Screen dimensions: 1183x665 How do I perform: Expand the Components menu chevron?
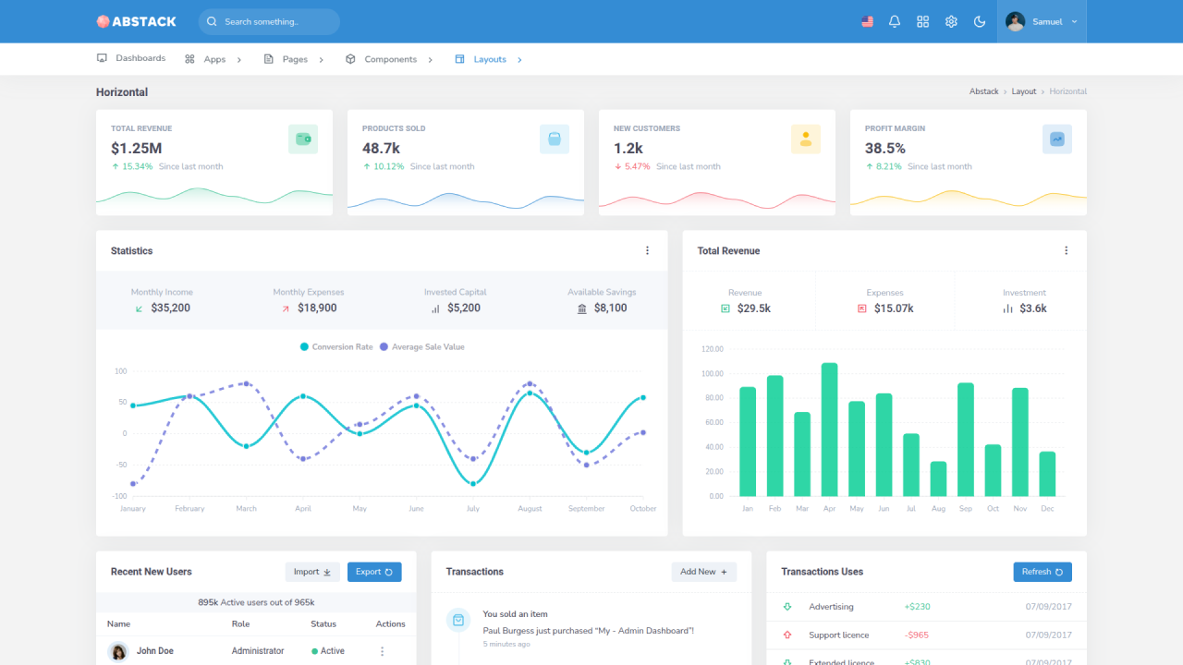431,59
